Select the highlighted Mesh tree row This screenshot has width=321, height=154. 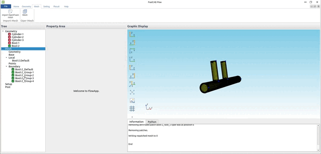pos(23,49)
